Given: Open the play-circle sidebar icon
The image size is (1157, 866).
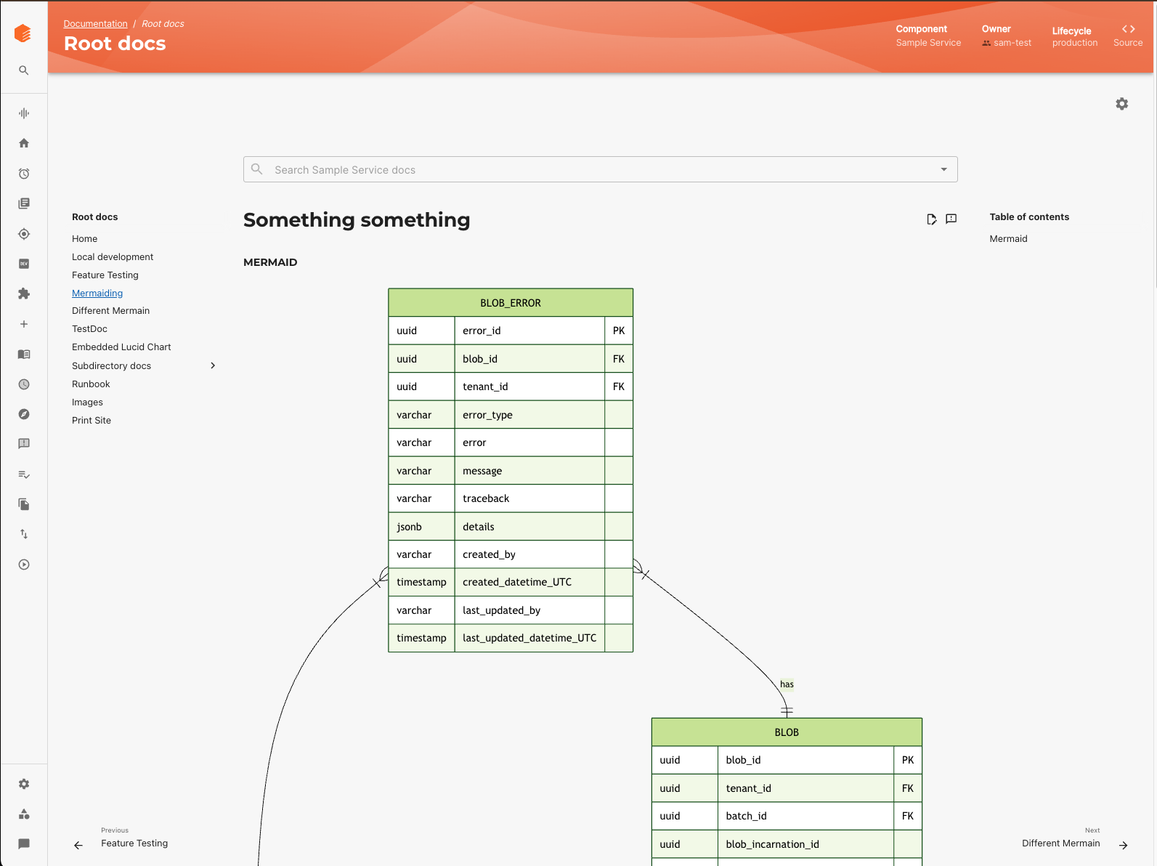Looking at the screenshot, I should (x=24, y=564).
